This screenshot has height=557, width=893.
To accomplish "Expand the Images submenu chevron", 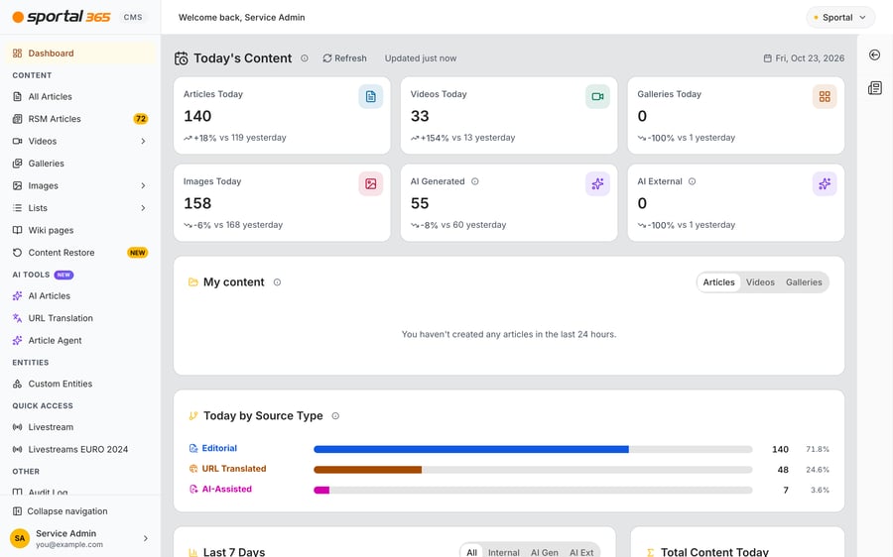I will (x=143, y=185).
